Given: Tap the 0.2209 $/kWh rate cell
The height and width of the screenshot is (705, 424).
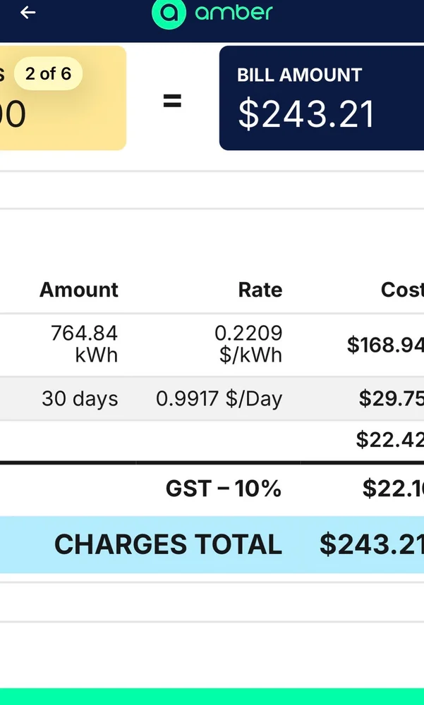Looking at the screenshot, I should tap(248, 344).
